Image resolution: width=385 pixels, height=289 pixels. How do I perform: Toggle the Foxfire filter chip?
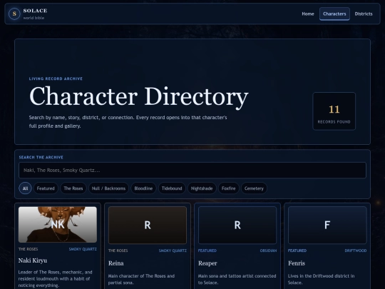[x=228, y=188]
